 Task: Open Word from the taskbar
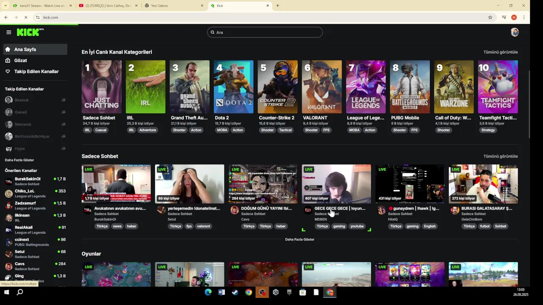tap(221, 292)
